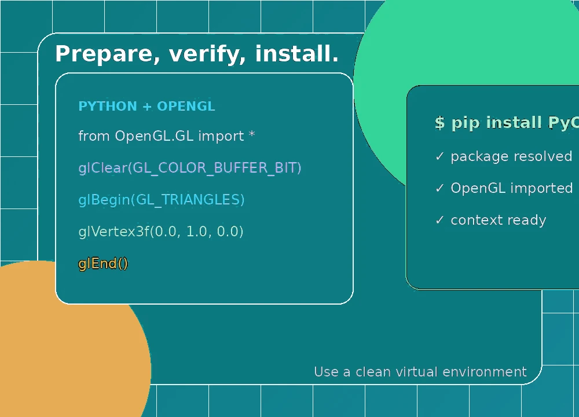Select the "OpenGL imported" status line
This screenshot has height=417, width=579.
click(504, 188)
